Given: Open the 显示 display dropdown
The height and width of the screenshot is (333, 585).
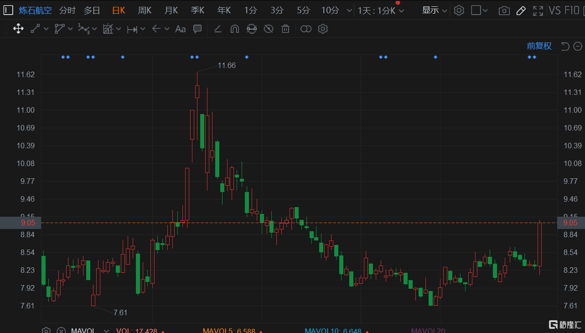Looking at the screenshot, I should [x=434, y=10].
